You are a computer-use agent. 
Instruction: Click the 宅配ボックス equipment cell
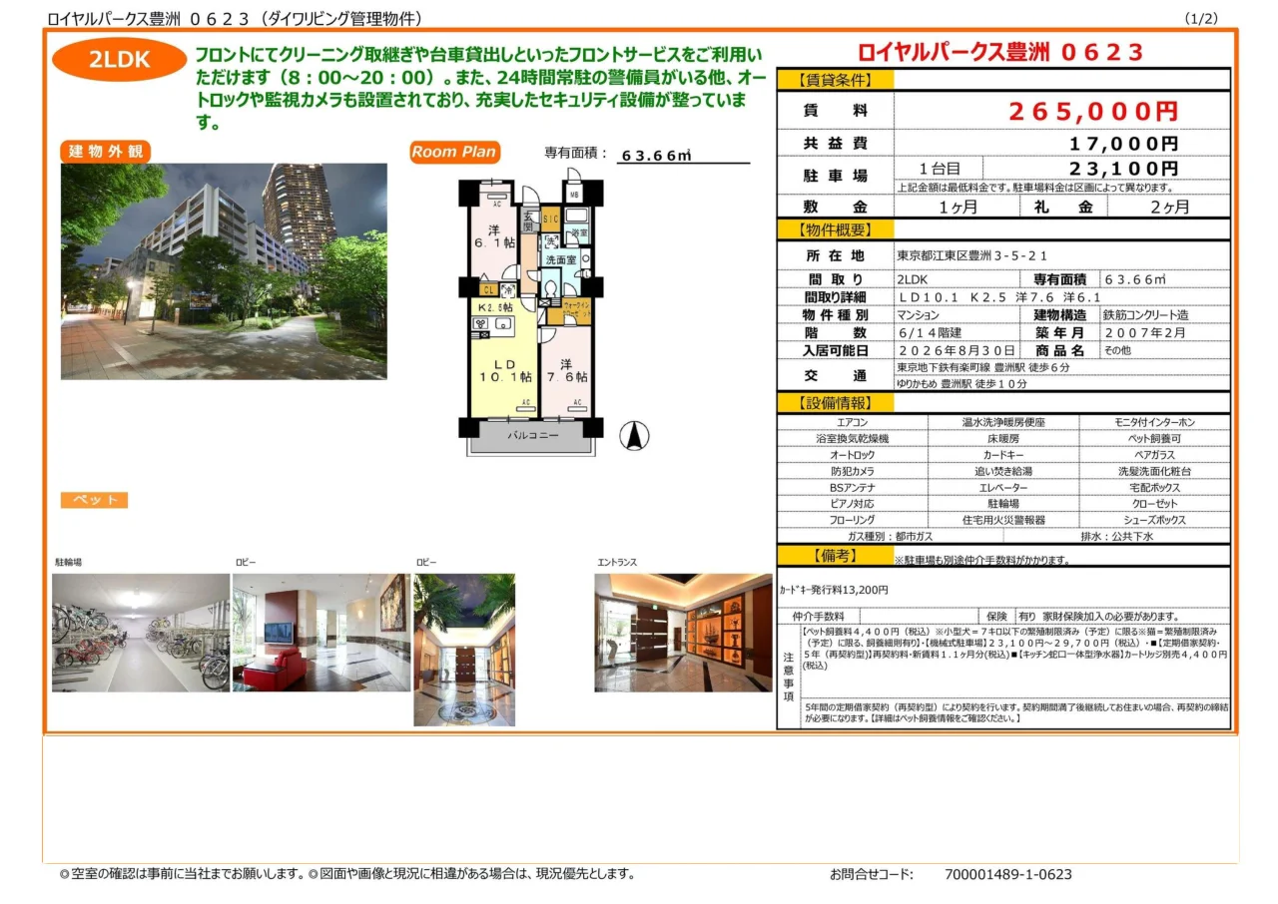click(x=1155, y=488)
